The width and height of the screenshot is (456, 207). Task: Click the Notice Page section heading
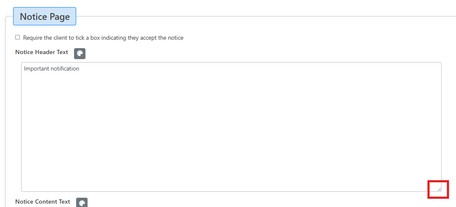tap(44, 17)
